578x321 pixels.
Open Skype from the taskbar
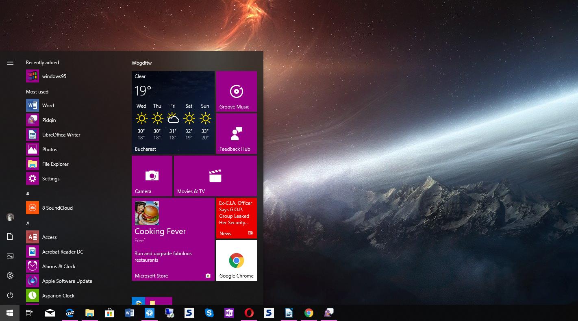[209, 313]
